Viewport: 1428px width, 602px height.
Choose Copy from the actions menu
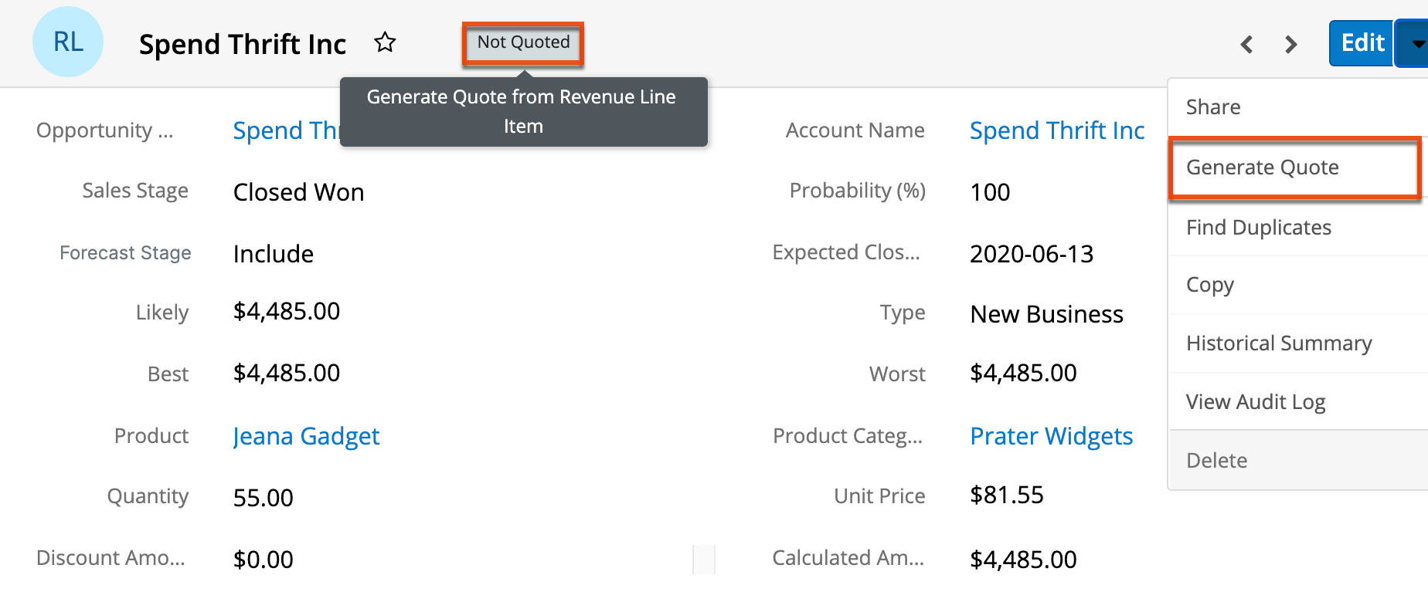pos(1210,285)
